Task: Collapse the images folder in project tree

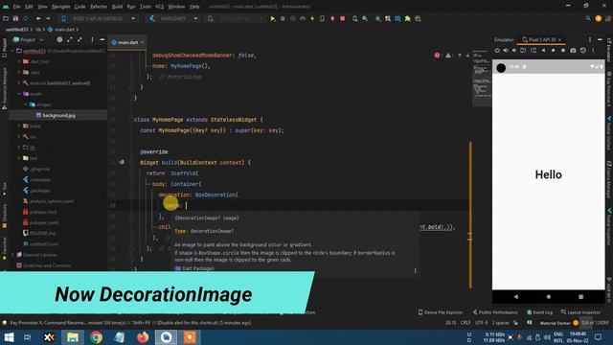Action: click(26, 104)
